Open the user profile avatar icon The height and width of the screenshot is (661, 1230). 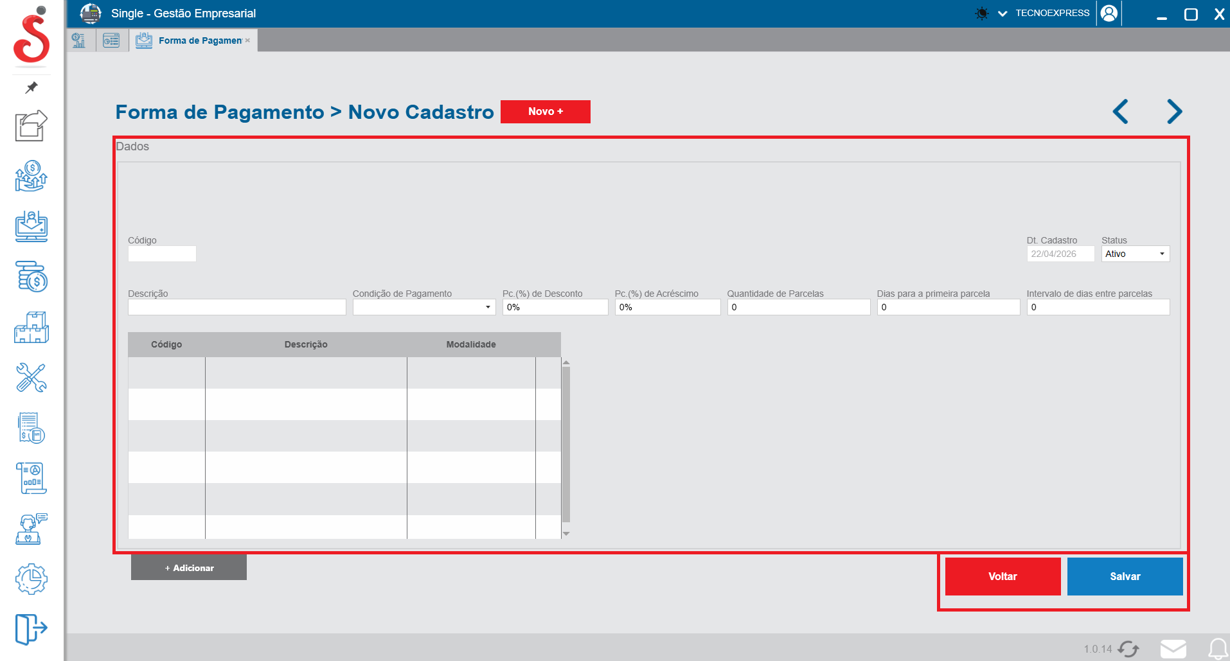point(1109,13)
